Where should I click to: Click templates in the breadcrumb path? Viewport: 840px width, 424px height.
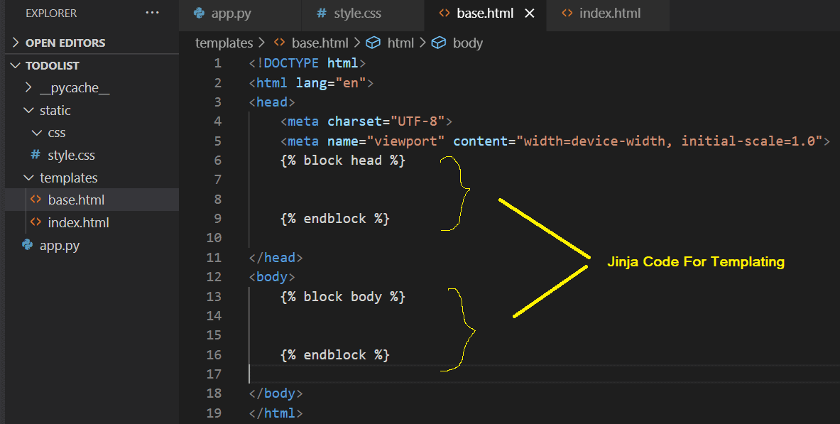pos(224,43)
